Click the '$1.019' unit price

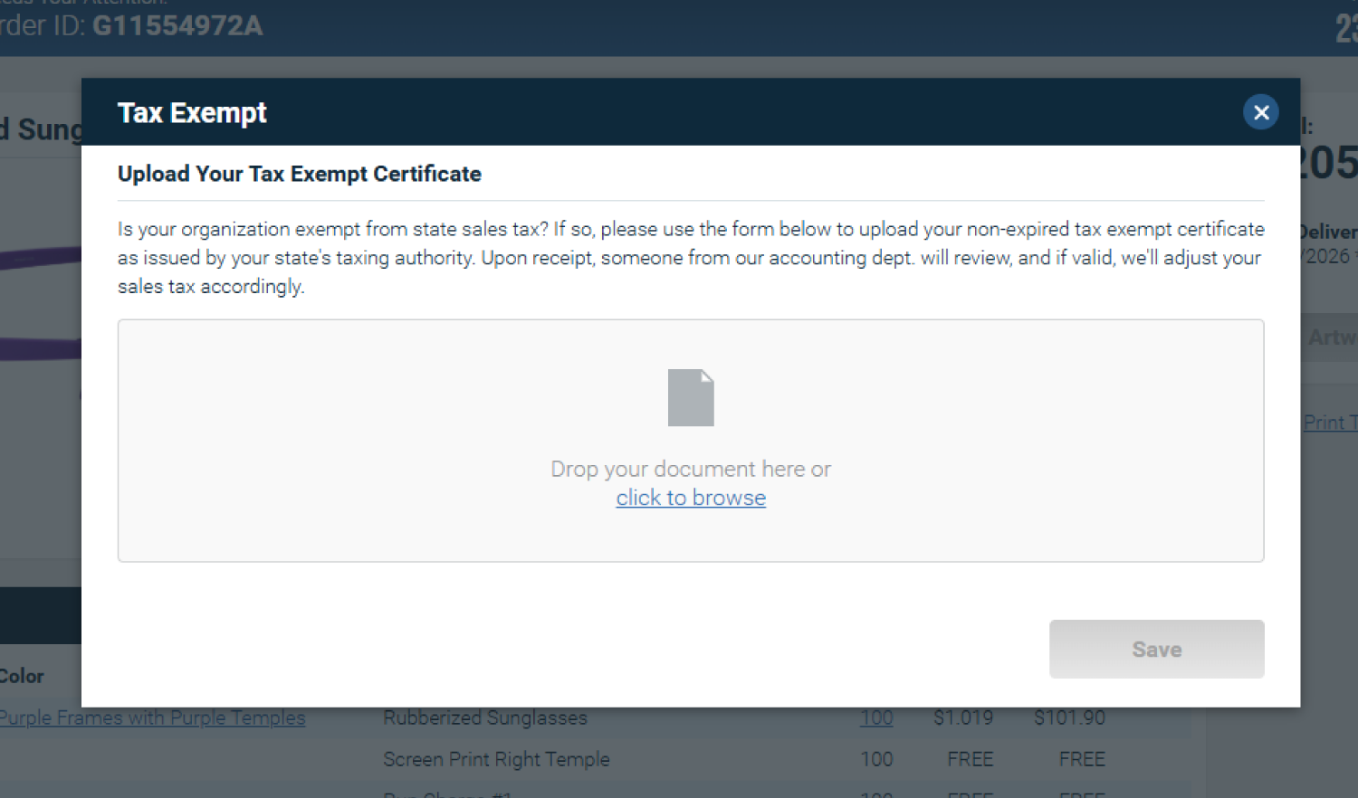tap(963, 717)
